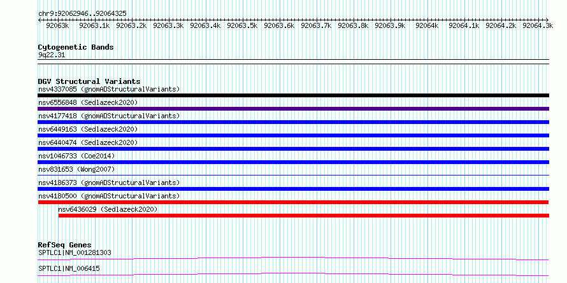Click the blue nsv6449163 variant bar
This screenshot has width=567, height=283.
pos(293,135)
